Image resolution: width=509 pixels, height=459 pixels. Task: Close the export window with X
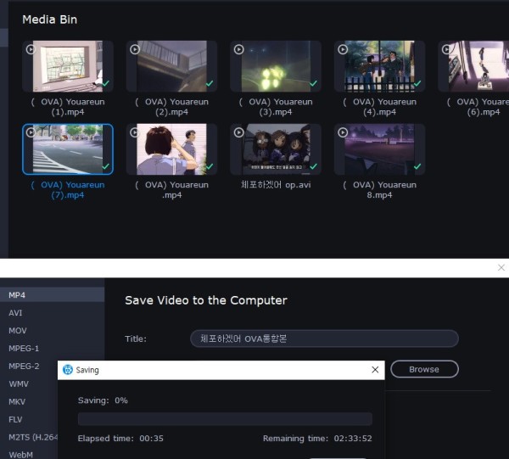click(x=501, y=267)
